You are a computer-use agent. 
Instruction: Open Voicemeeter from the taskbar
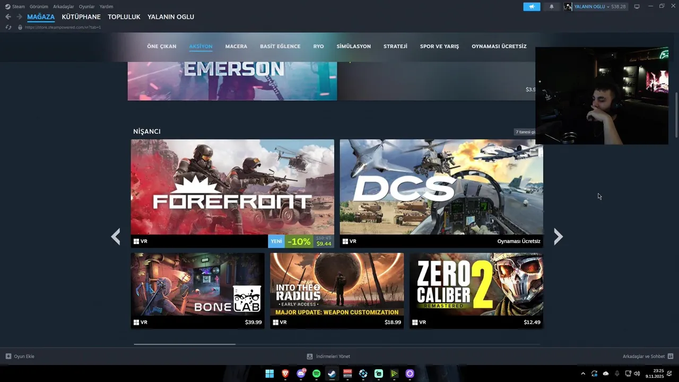pos(347,374)
